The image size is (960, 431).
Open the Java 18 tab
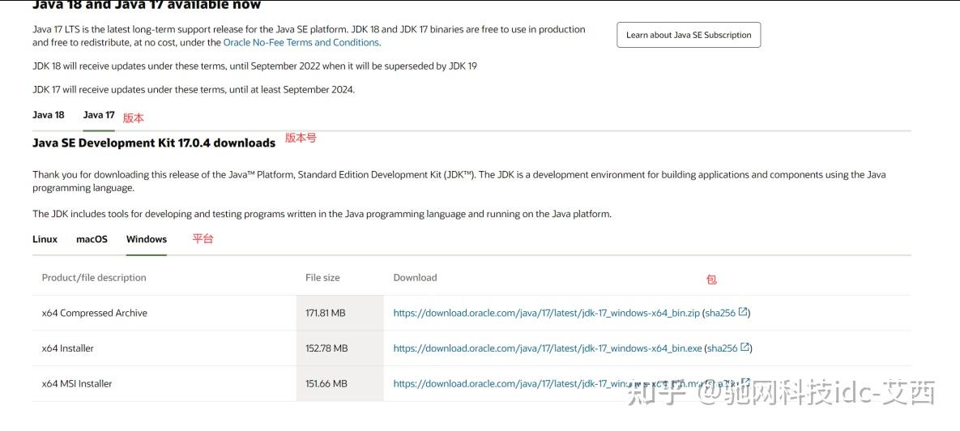[49, 114]
